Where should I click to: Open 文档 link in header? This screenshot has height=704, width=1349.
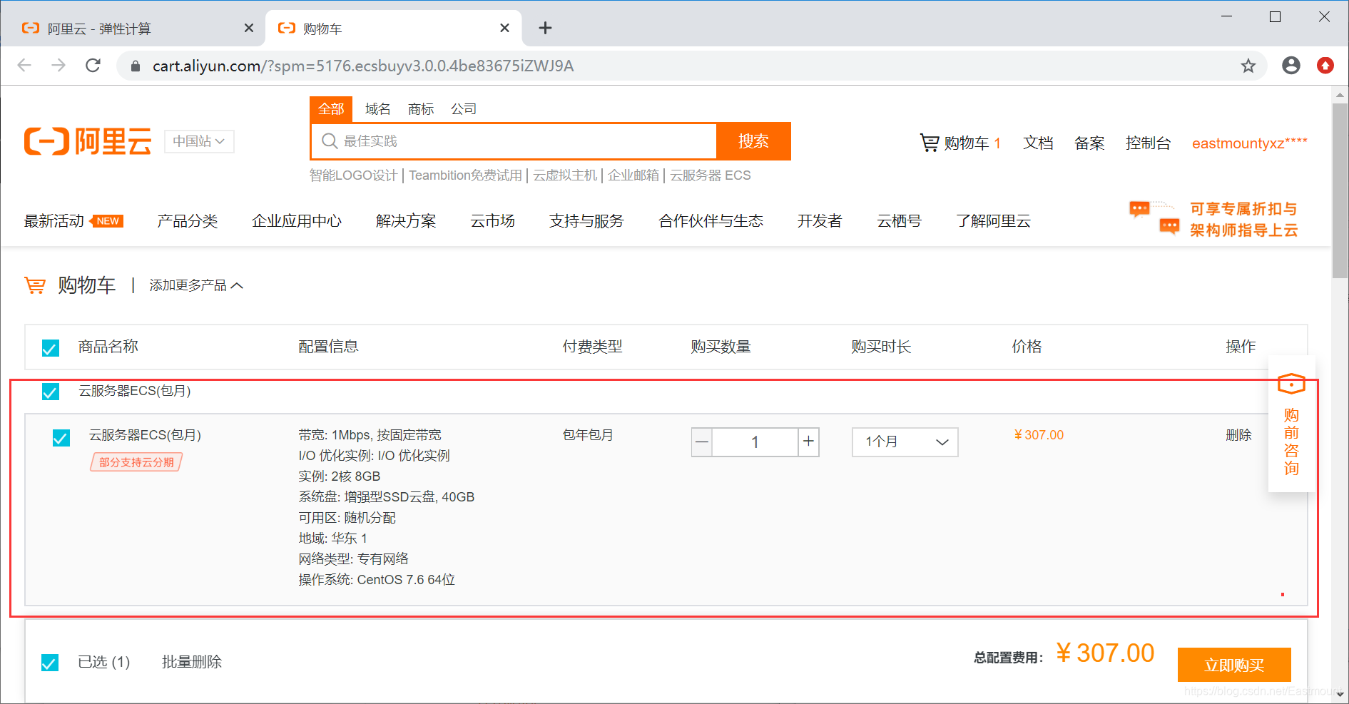(x=1038, y=143)
